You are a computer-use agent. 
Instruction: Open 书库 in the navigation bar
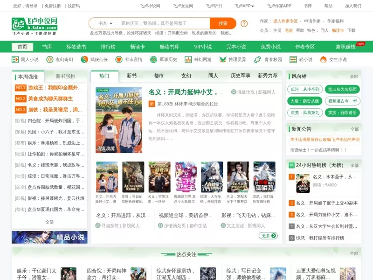pyautogui.click(x=47, y=47)
